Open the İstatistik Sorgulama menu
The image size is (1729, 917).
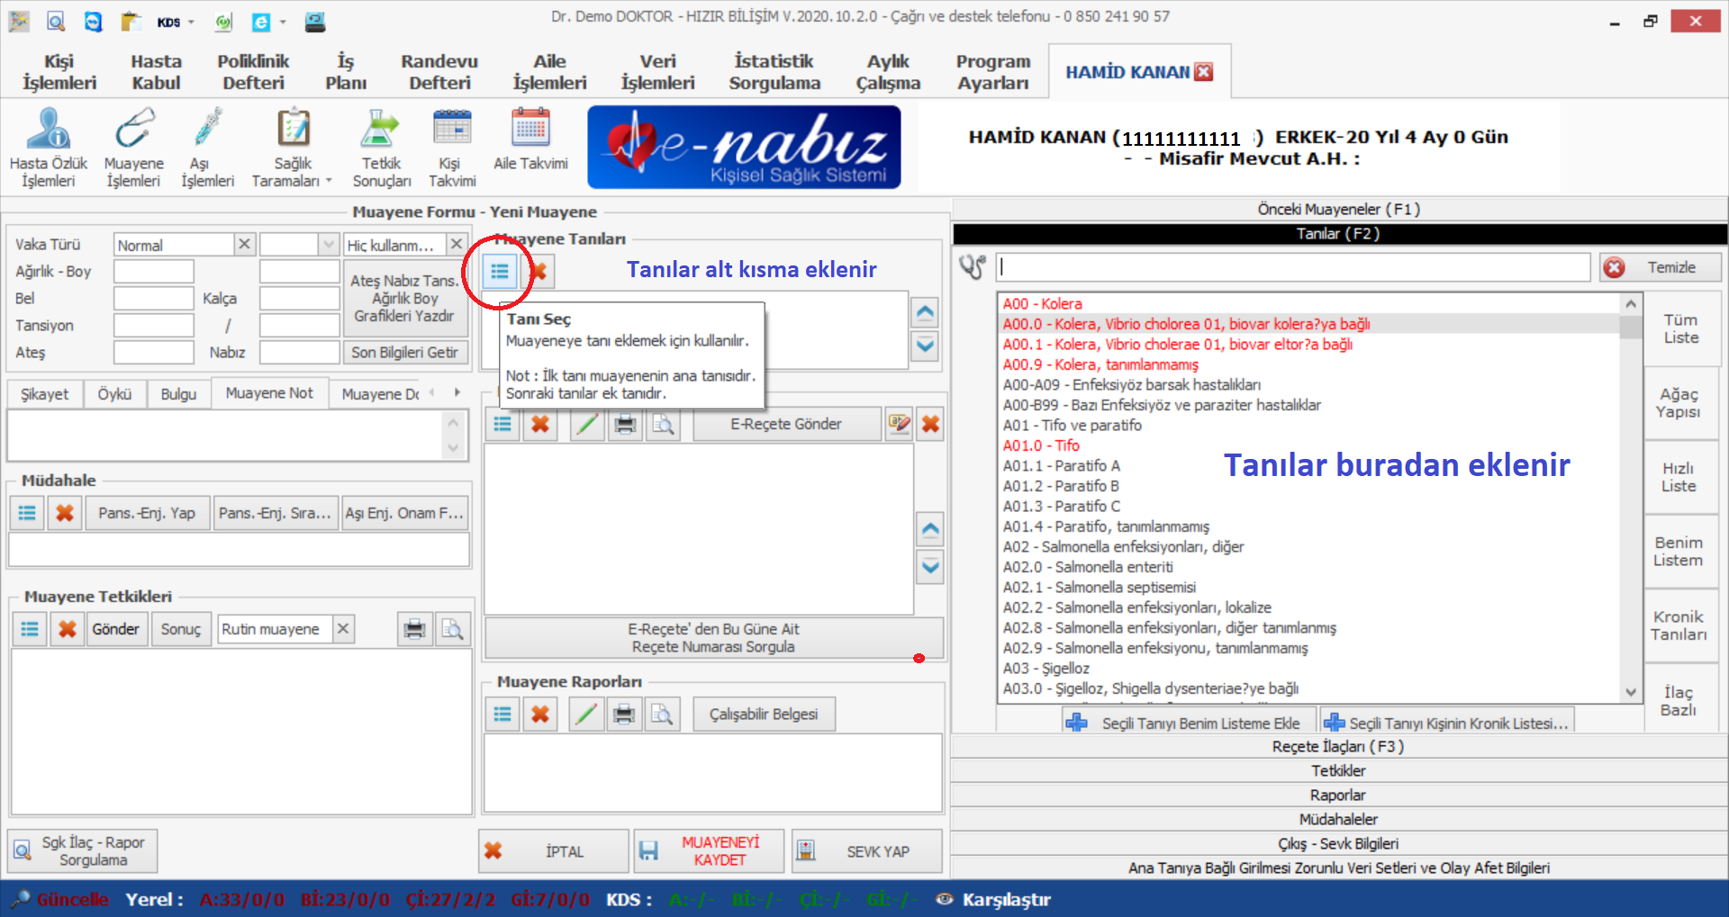(774, 72)
